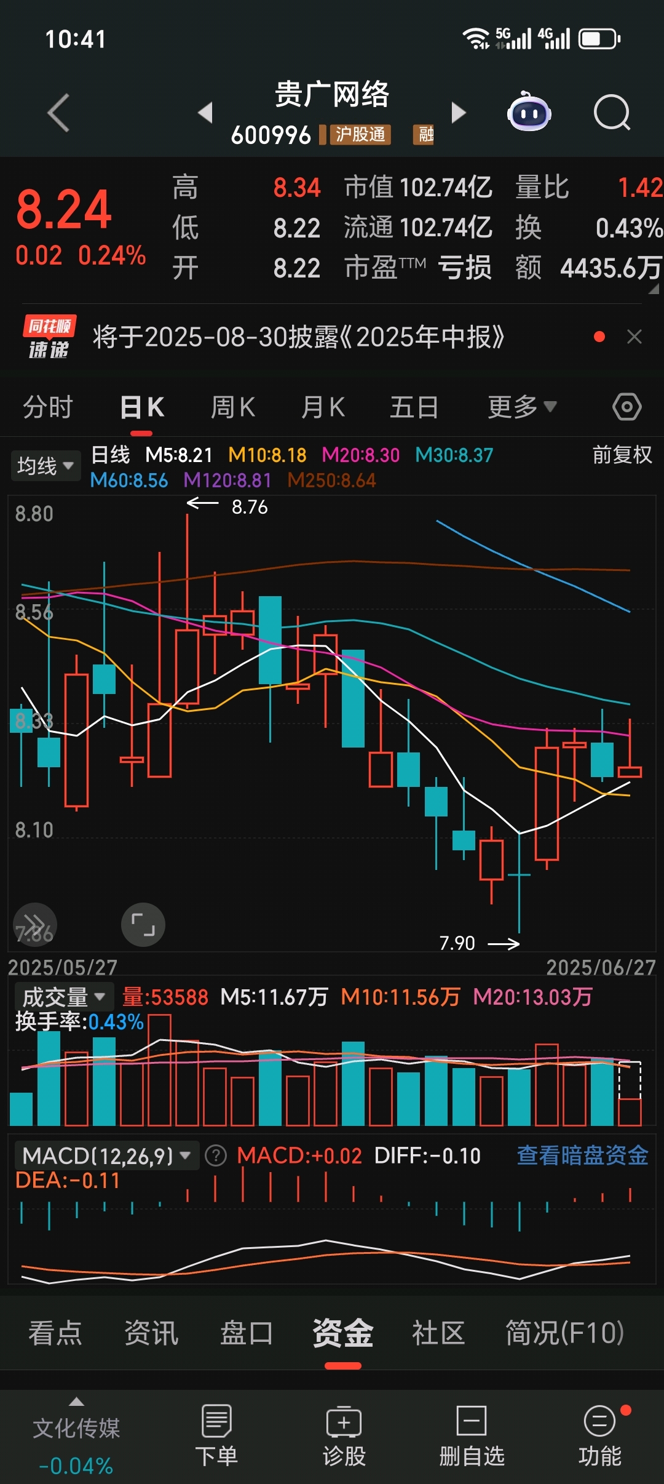Open the 成交量 indicator dropdown
Screen dimensions: 664x1484
pyautogui.click(x=64, y=996)
